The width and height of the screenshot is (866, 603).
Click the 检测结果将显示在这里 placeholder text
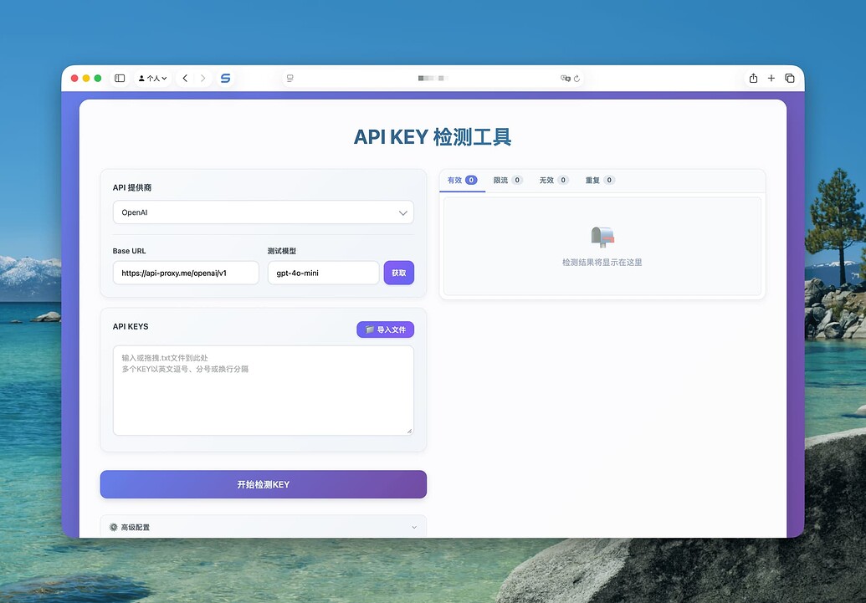click(x=602, y=263)
